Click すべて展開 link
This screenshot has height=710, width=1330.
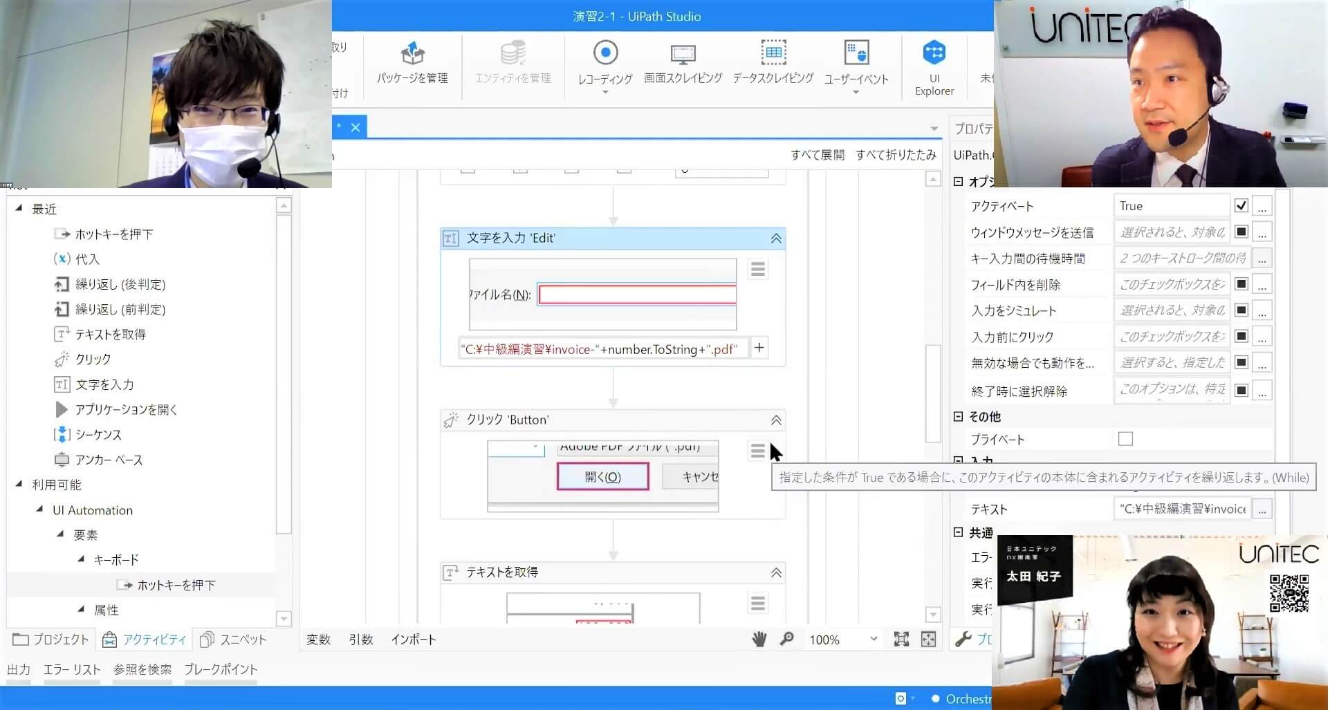coord(818,155)
